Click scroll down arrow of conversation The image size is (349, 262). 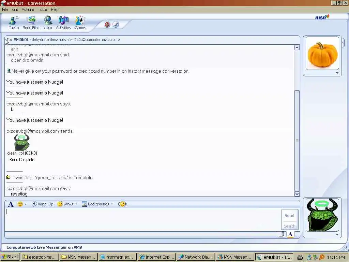[297, 194]
